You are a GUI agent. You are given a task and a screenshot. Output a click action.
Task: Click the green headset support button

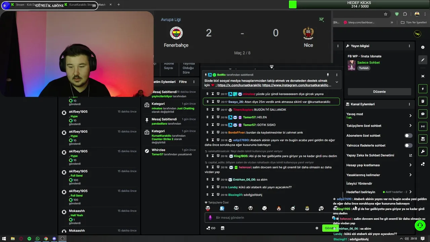coord(420,226)
